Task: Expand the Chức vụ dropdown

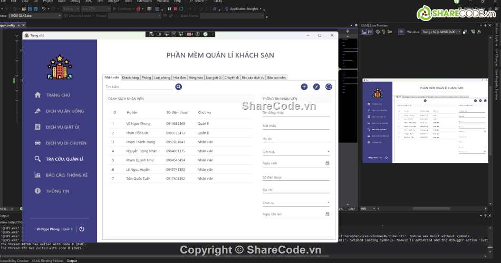Action: pos(328,202)
